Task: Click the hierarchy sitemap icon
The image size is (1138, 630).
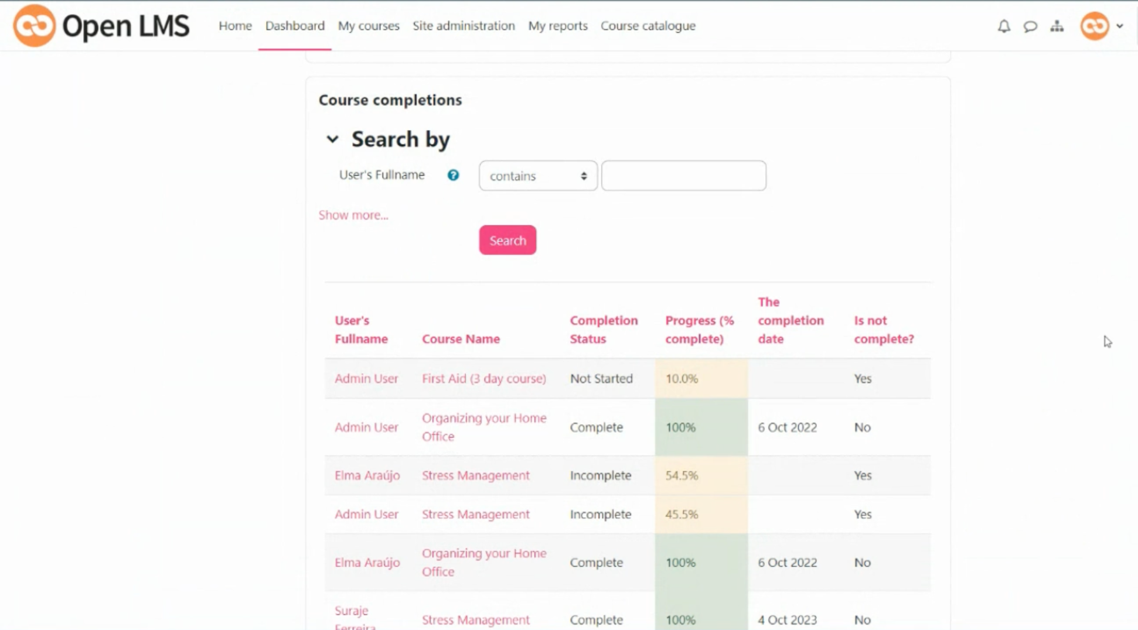Action: point(1057,26)
